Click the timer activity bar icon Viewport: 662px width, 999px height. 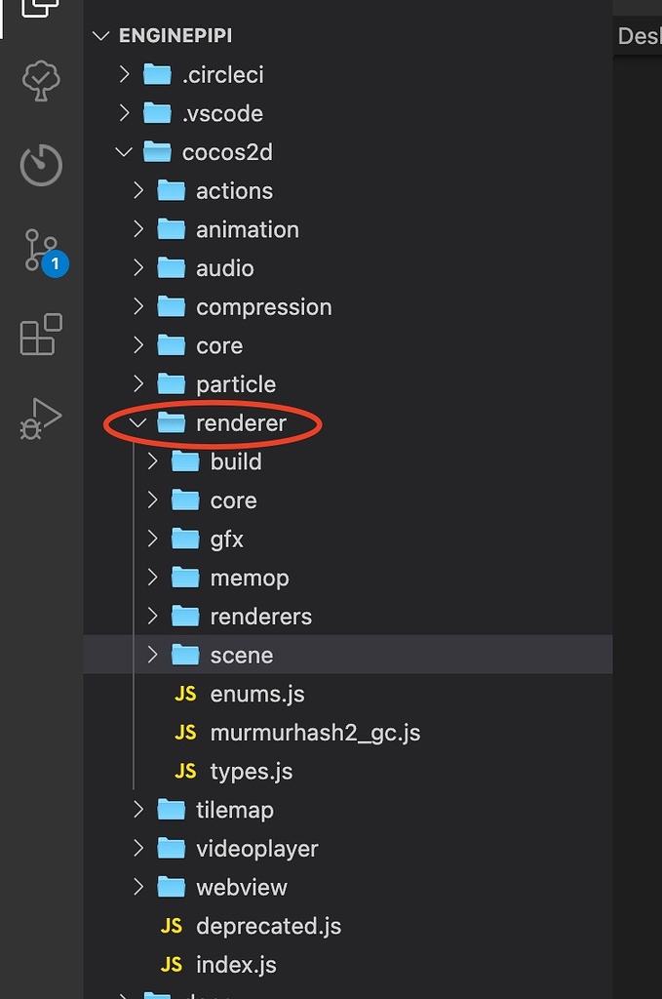[41, 165]
